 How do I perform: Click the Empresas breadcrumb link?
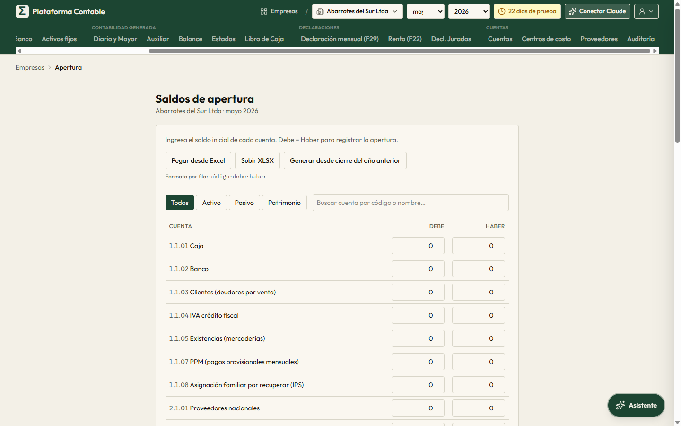(x=30, y=67)
